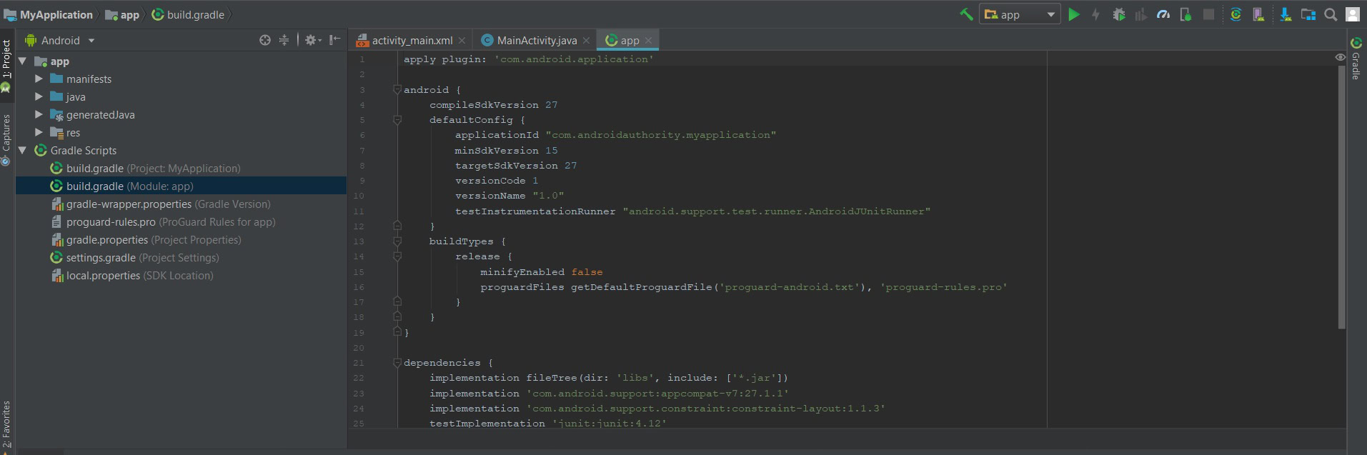Switch to the activity_main.xml tab
This screenshot has width=1367, height=455.
(x=412, y=41)
